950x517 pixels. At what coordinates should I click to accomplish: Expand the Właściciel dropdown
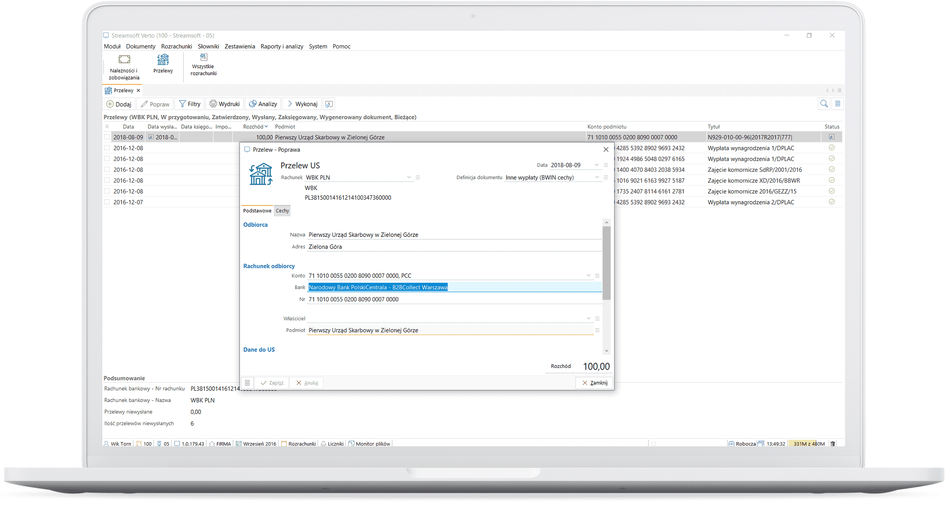[588, 318]
